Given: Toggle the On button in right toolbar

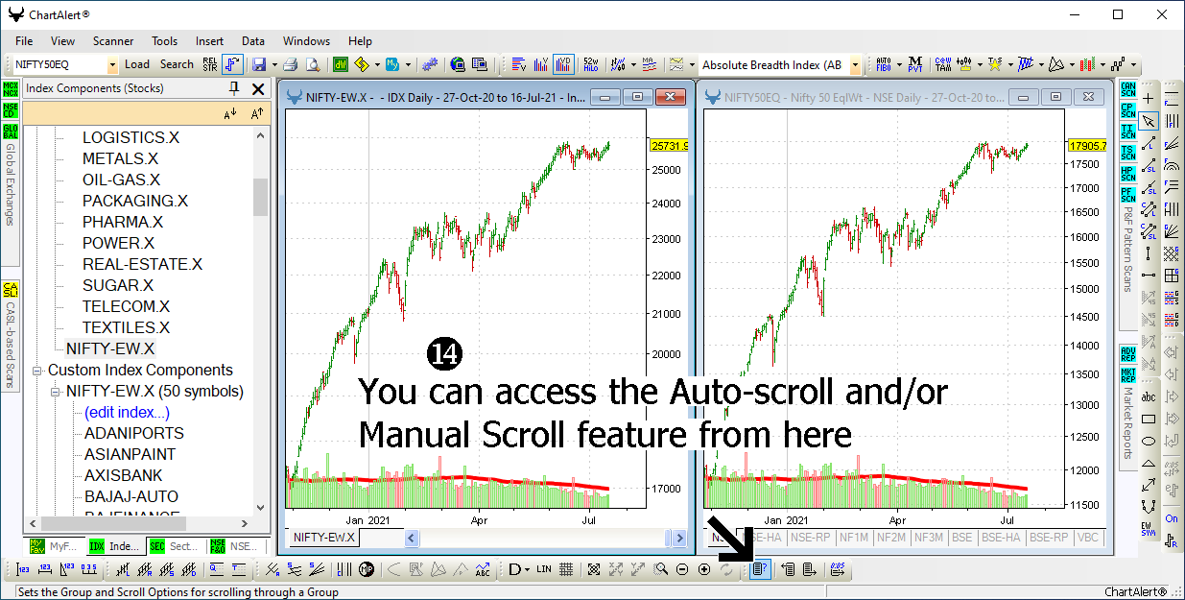Looking at the screenshot, I should click(1172, 518).
